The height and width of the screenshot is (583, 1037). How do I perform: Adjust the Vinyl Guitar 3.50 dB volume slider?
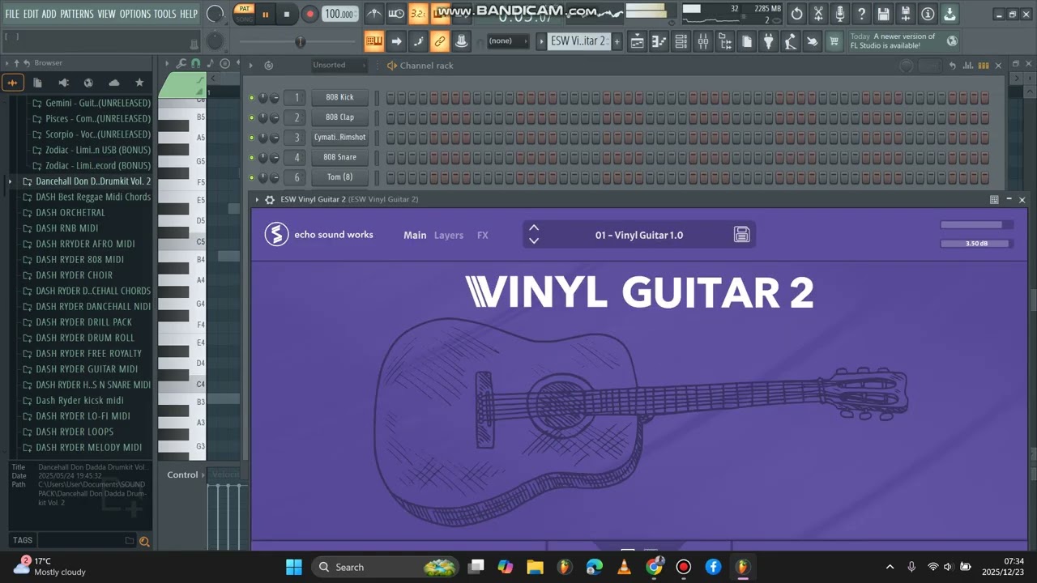click(976, 244)
